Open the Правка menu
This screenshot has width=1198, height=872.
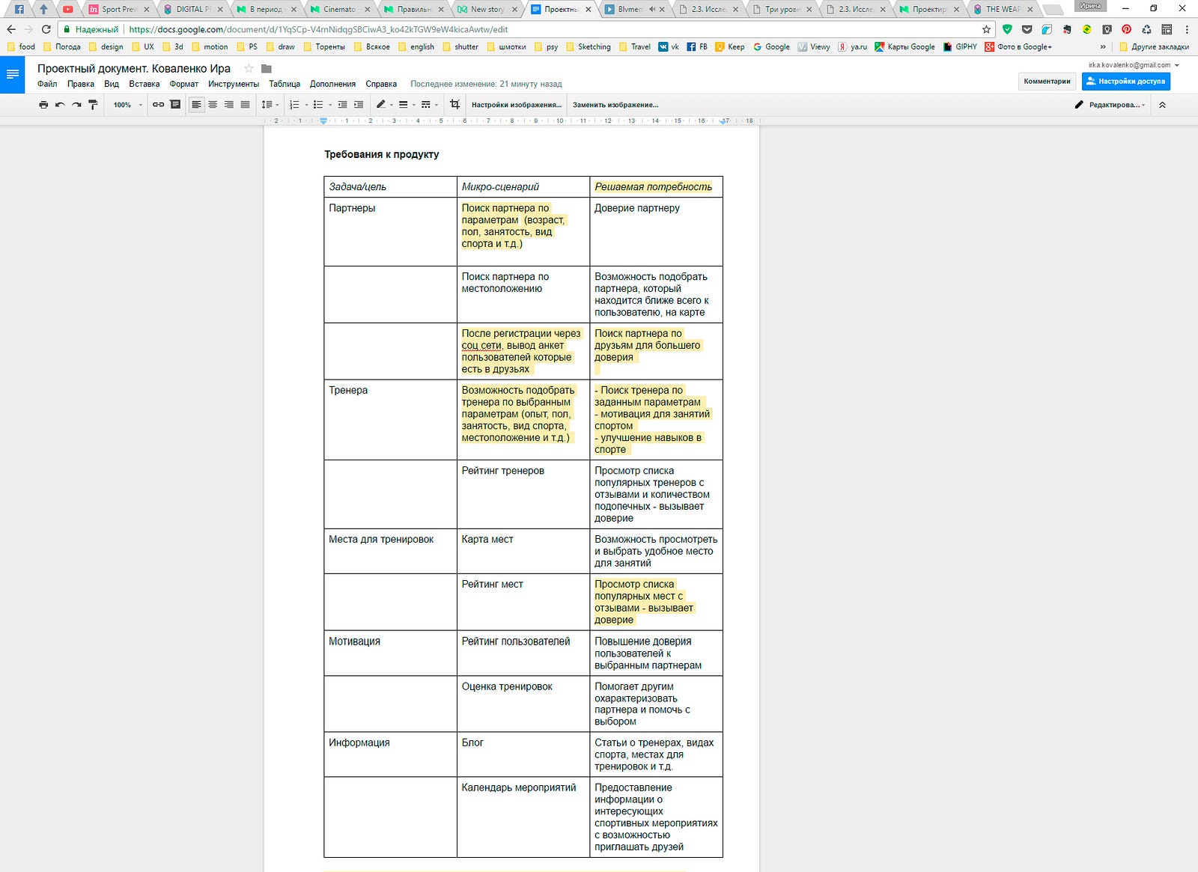[81, 84]
